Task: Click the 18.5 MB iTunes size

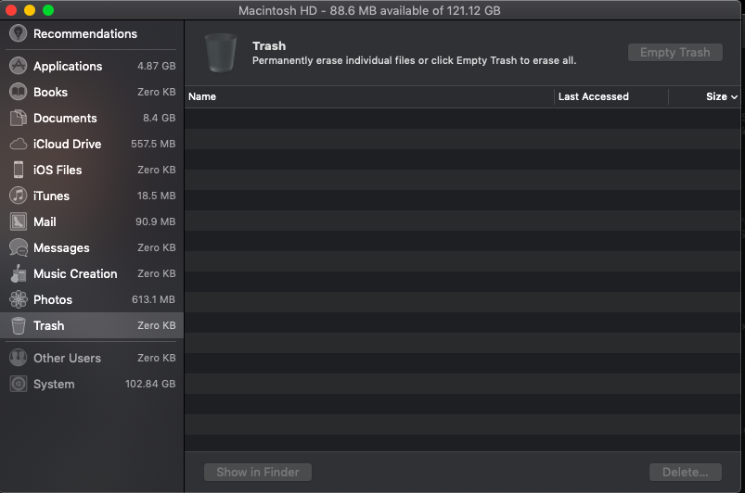Action: point(156,196)
